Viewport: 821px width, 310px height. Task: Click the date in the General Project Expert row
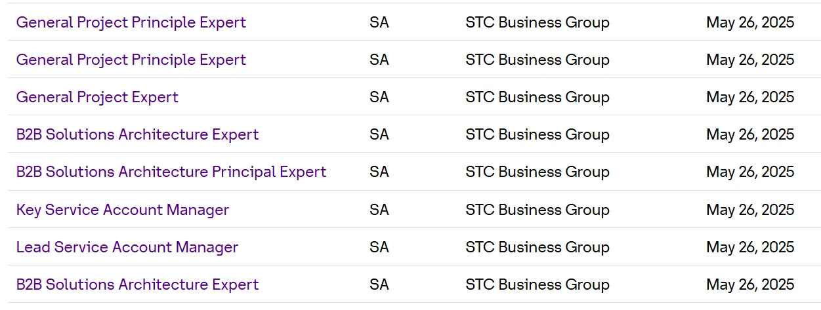[x=750, y=97]
